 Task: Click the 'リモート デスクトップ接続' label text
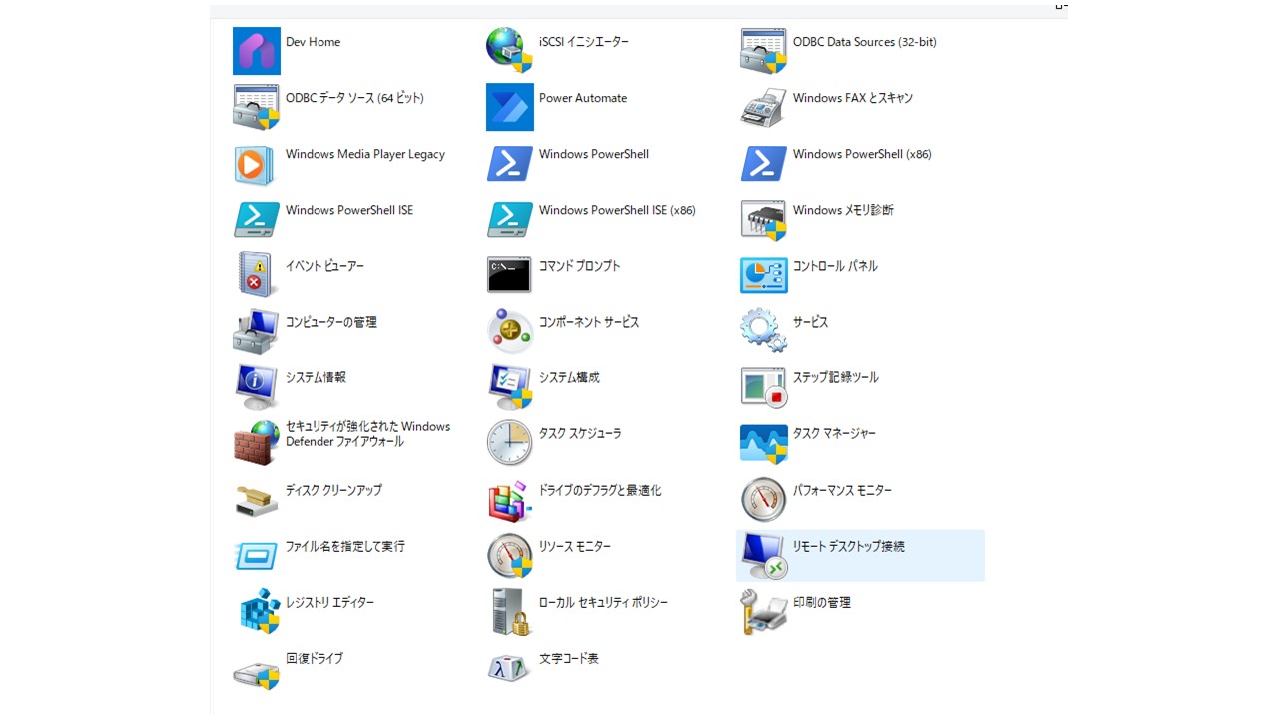pyautogui.click(x=849, y=546)
